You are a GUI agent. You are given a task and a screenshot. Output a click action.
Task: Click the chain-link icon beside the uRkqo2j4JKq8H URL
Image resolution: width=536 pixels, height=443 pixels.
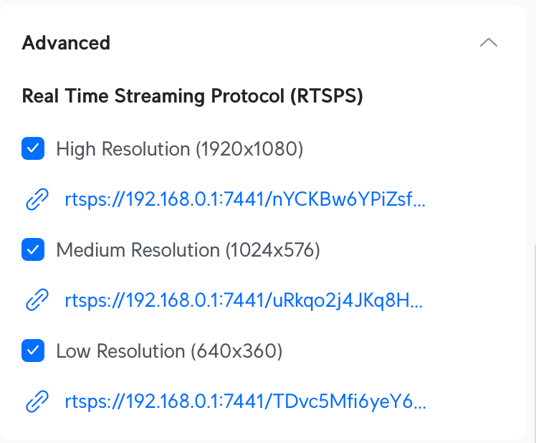[x=37, y=300]
